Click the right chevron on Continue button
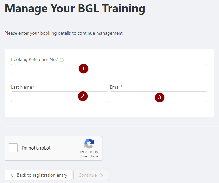Viewport: 219px width, 183px height. (x=101, y=175)
